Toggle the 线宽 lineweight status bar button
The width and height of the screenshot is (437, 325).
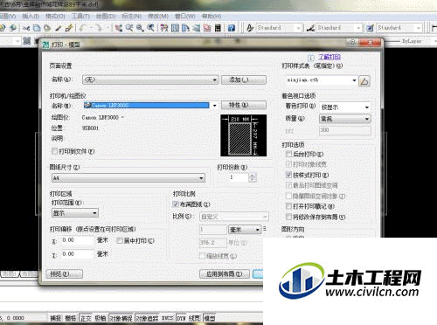(195, 318)
